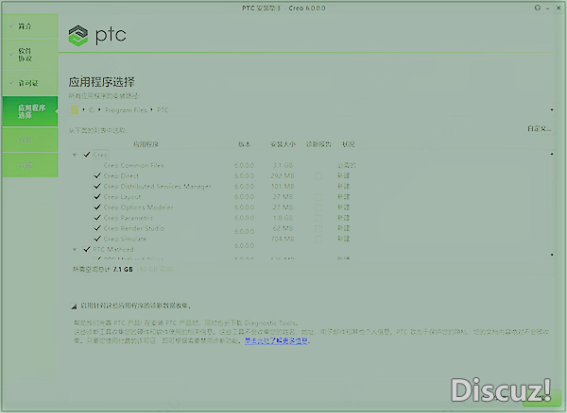
Task: Click the 版本 column header
Action: point(245,144)
